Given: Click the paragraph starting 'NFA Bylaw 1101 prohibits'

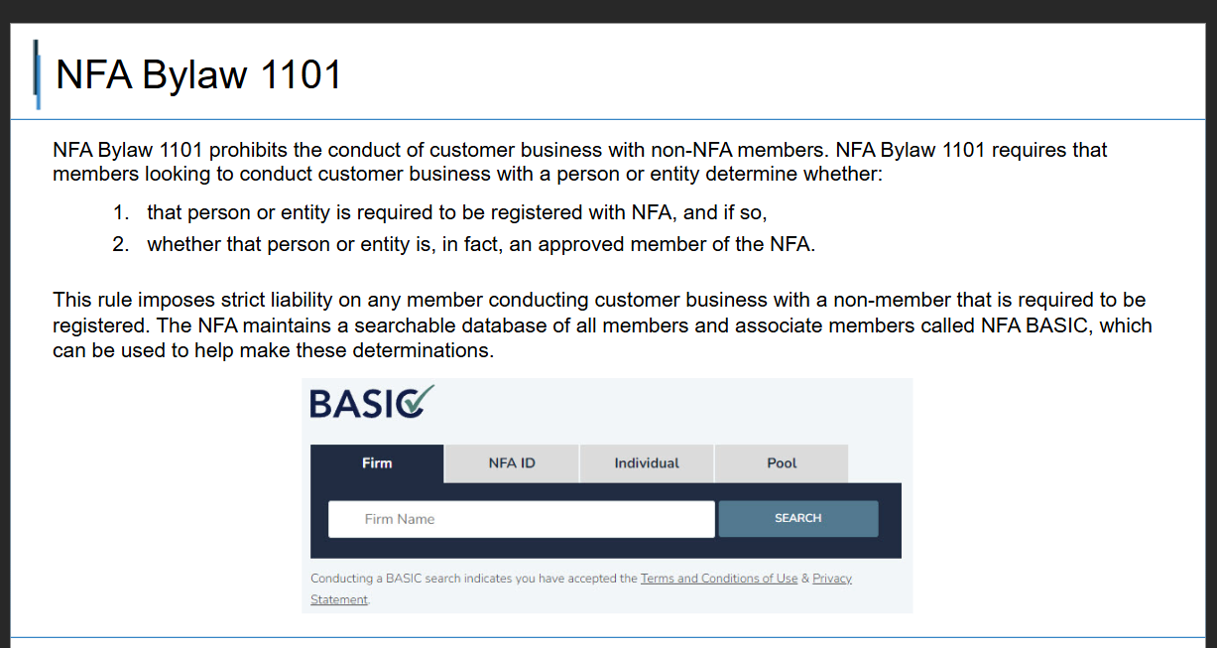Looking at the screenshot, I should click(x=580, y=162).
